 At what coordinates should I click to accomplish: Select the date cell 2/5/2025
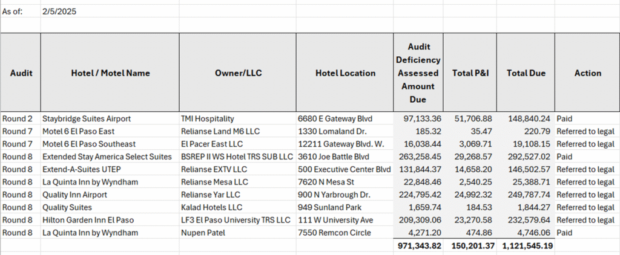(x=110, y=11)
